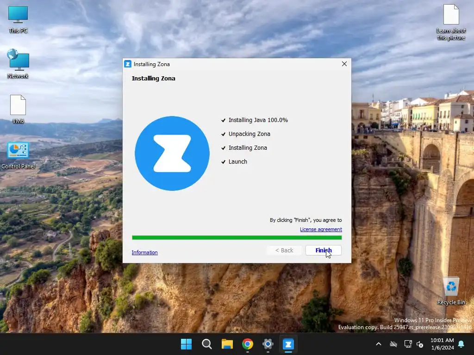Click the Finish button in installer

324,250
